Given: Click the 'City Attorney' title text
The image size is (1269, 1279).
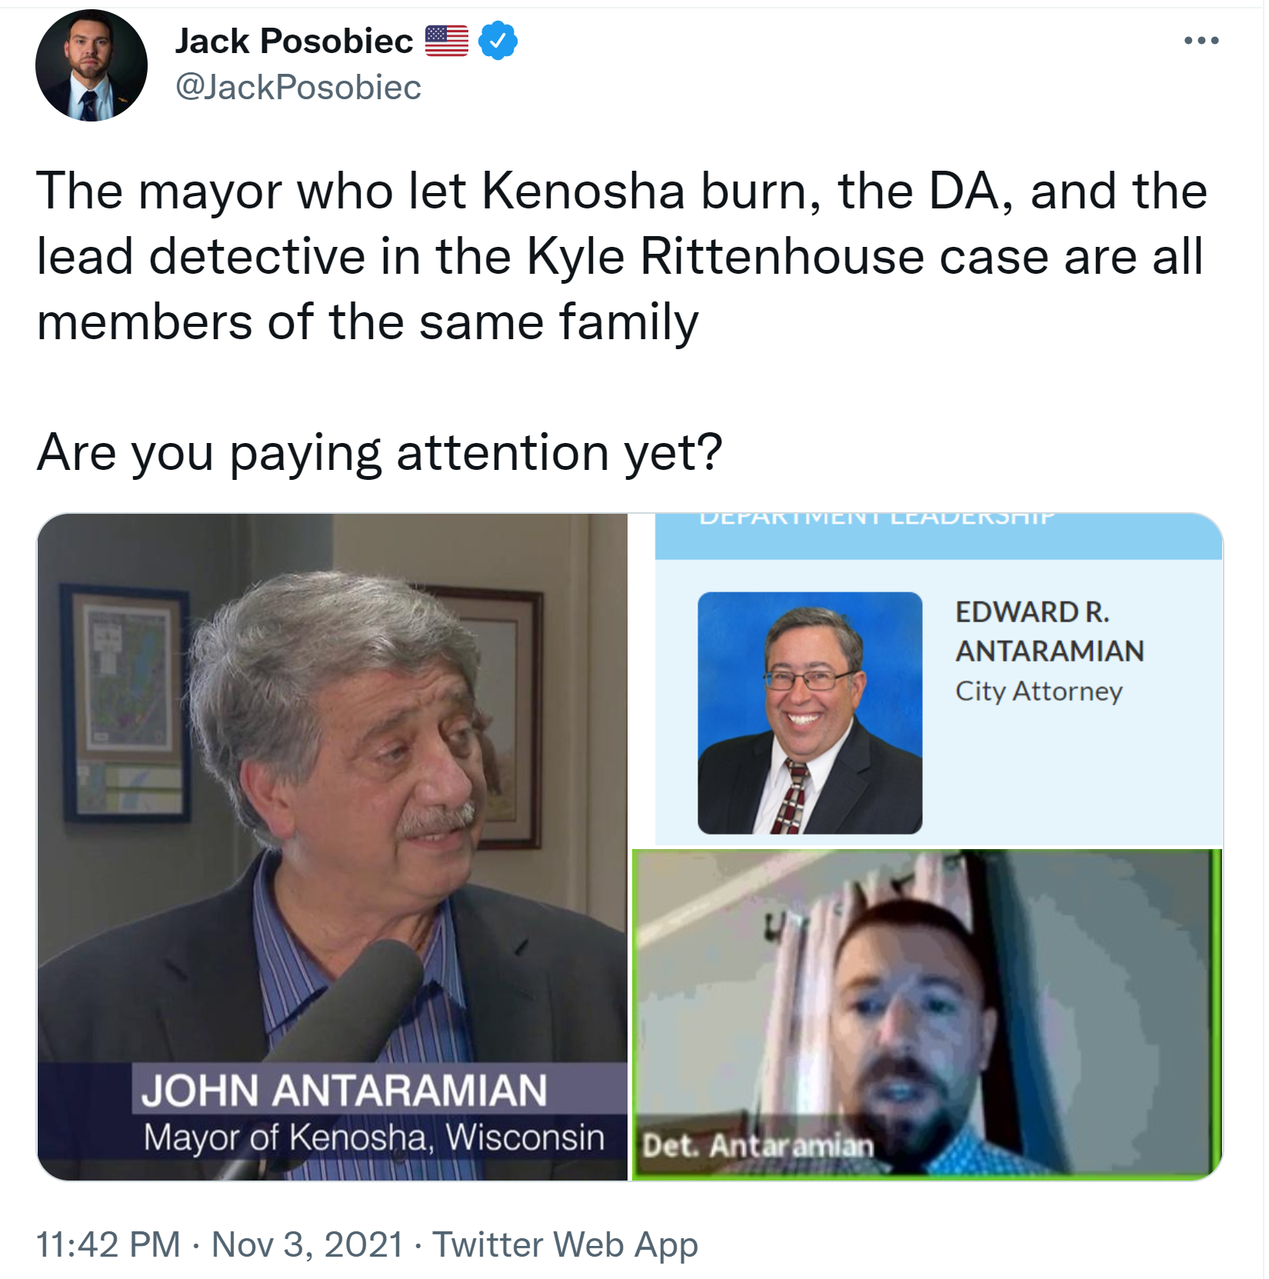Looking at the screenshot, I should point(1039,691).
